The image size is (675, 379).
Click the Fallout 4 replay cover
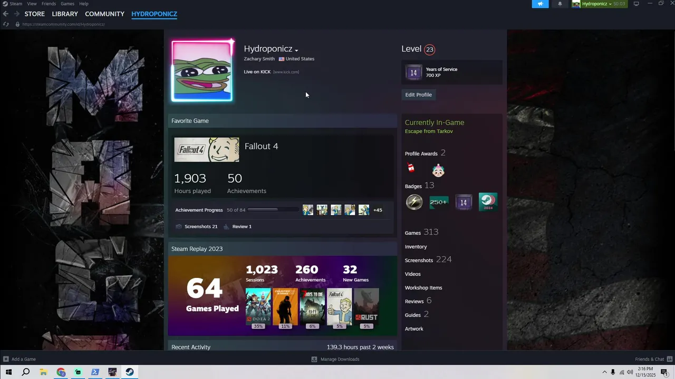coord(340,306)
